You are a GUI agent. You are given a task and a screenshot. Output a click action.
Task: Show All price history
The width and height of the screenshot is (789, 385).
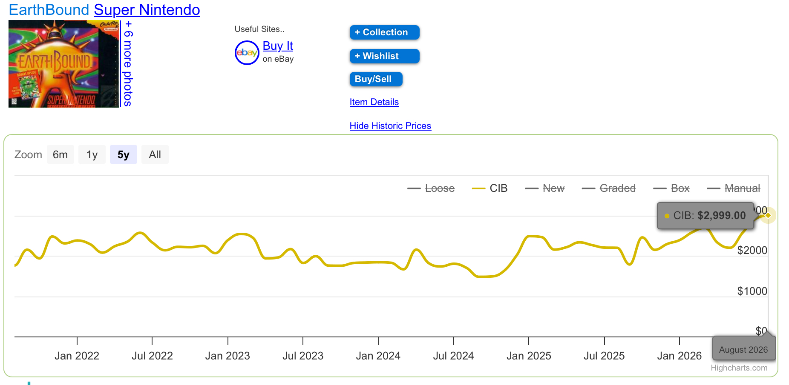[x=155, y=154]
